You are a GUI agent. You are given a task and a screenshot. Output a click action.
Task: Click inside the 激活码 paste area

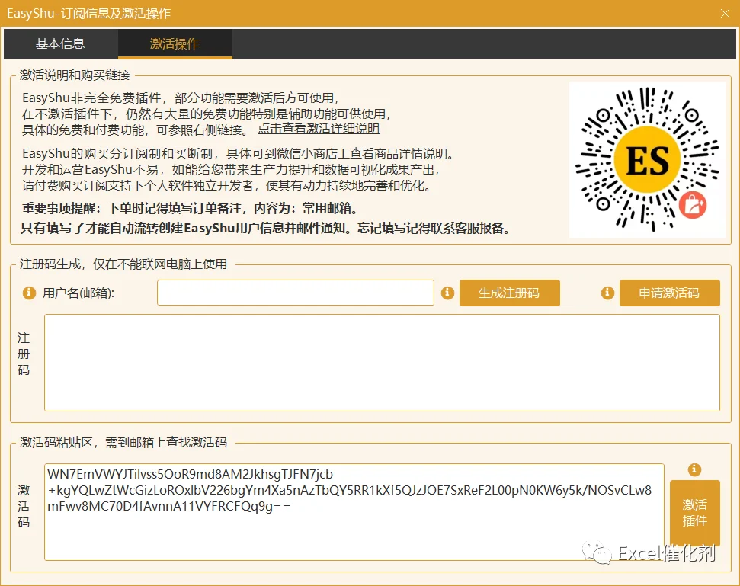click(x=354, y=512)
